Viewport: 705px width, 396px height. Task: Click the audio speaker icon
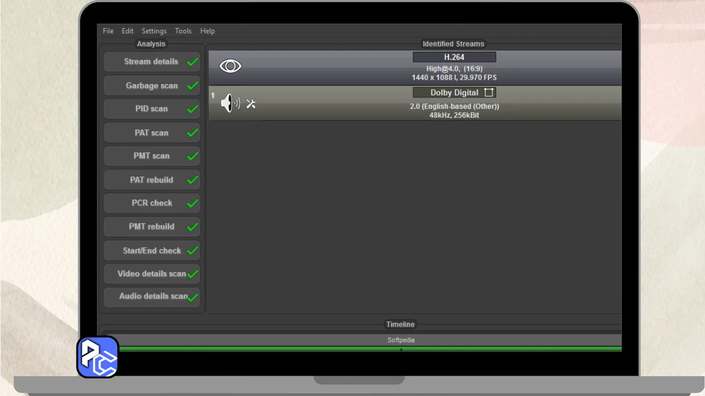click(230, 103)
